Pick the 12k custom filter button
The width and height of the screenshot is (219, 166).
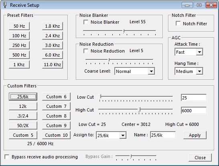point(23,106)
